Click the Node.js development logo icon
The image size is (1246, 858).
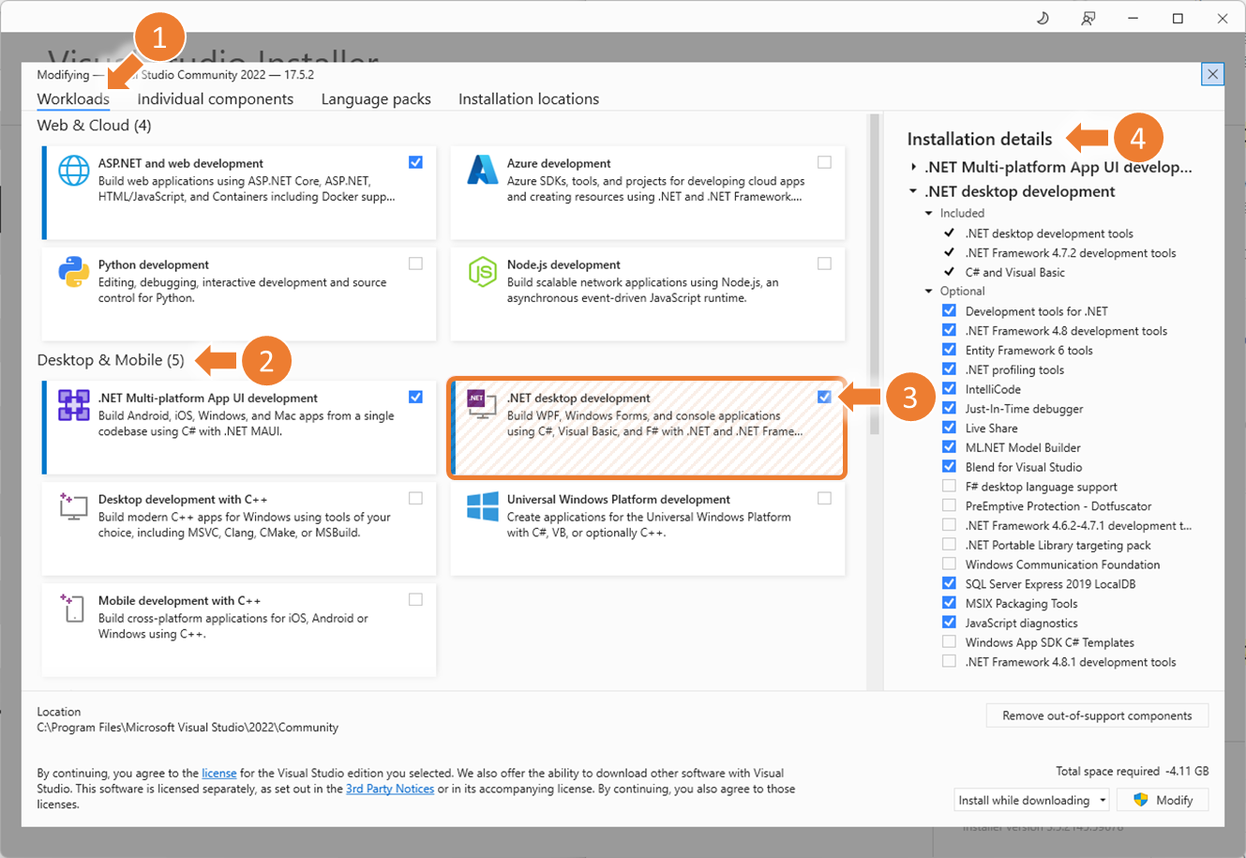click(483, 272)
